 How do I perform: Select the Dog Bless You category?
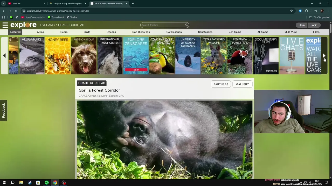[141, 32]
